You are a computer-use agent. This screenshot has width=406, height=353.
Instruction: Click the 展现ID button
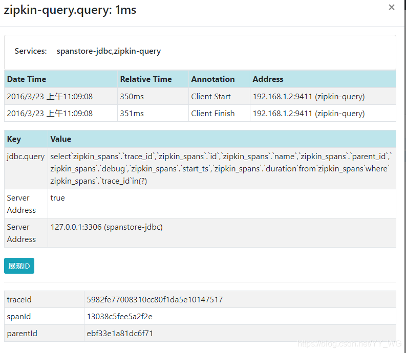coord(19,266)
